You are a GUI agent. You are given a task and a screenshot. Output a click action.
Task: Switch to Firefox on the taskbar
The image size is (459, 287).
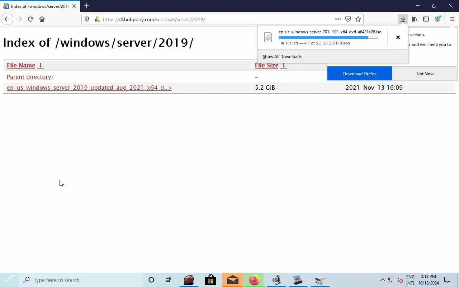click(254, 280)
